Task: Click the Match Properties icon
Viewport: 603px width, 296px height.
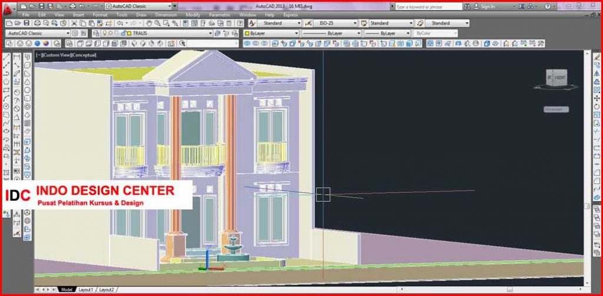Action: [x=100, y=23]
